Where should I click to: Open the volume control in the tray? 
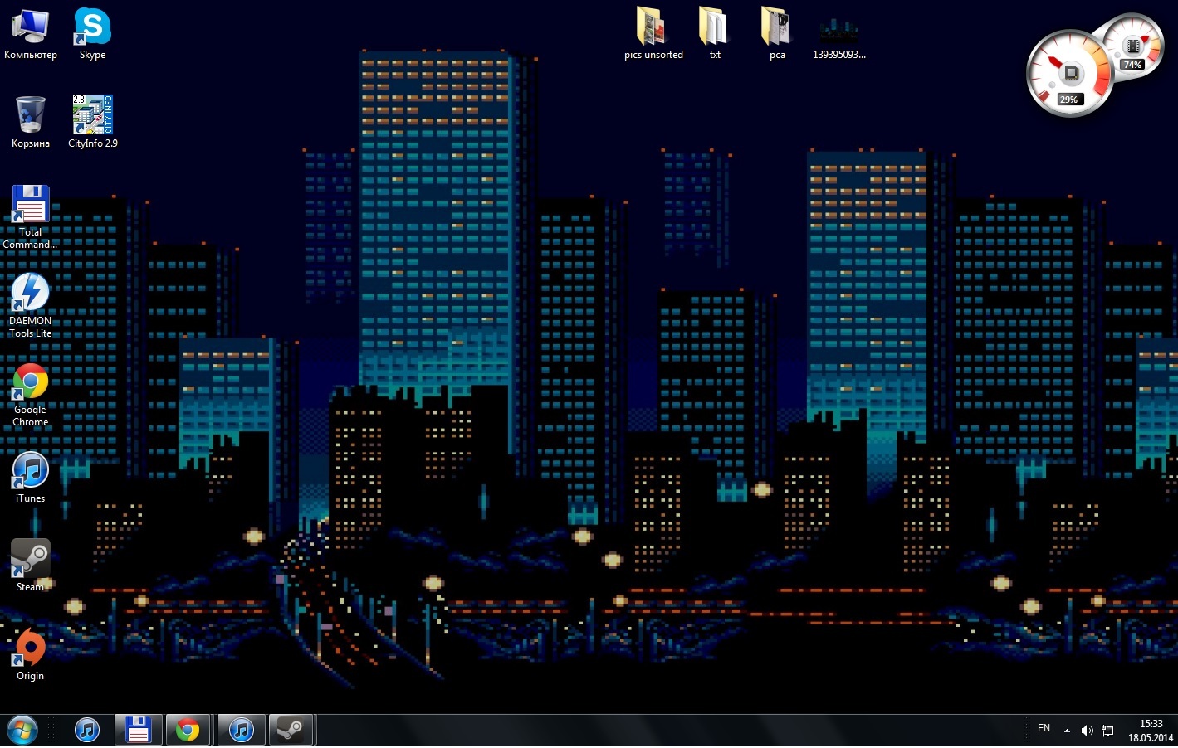[x=1087, y=731]
